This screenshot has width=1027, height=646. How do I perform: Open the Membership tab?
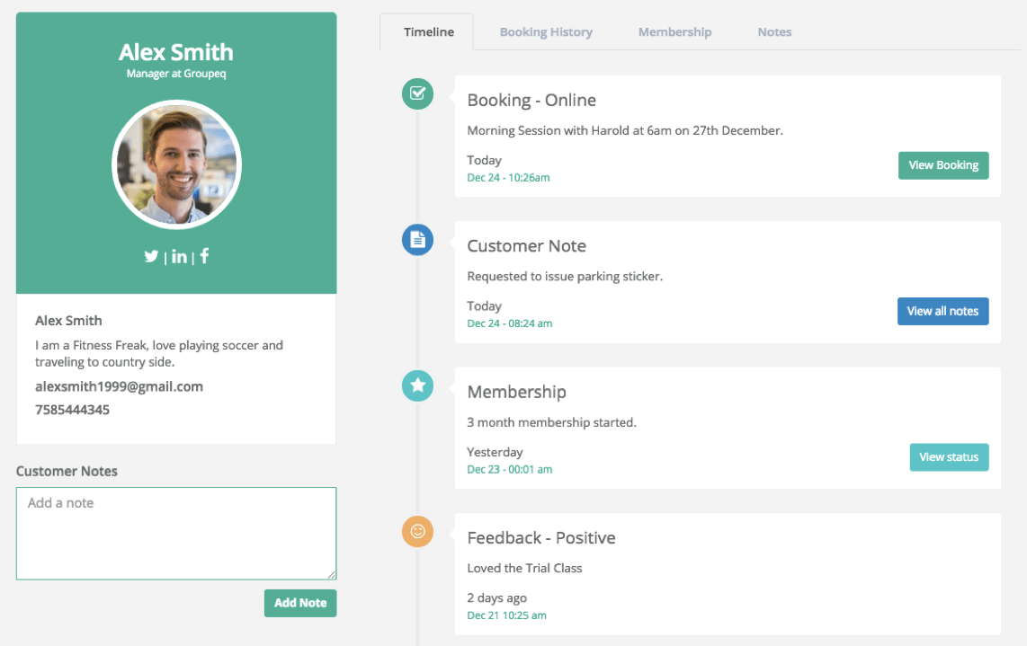[674, 32]
